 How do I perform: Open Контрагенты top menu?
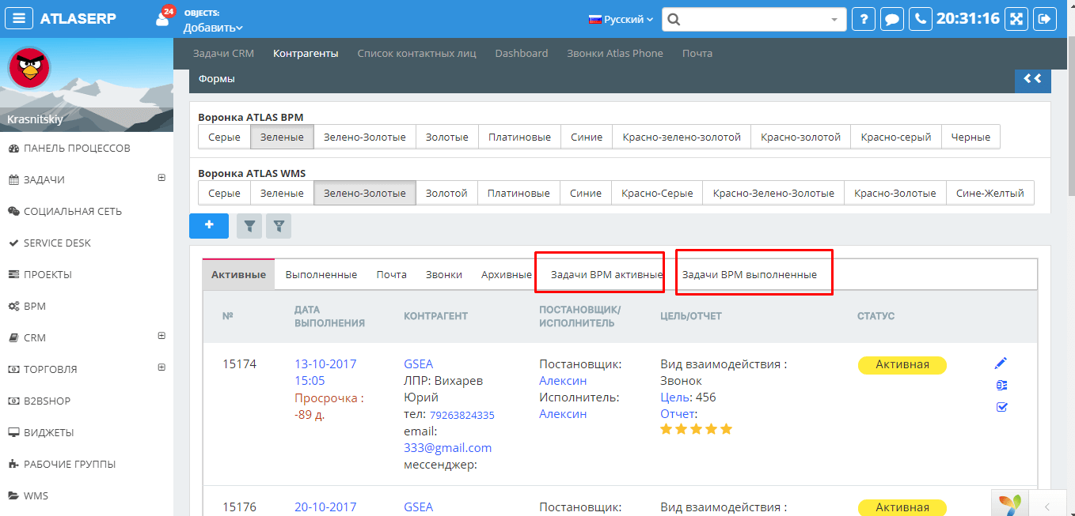click(x=306, y=53)
